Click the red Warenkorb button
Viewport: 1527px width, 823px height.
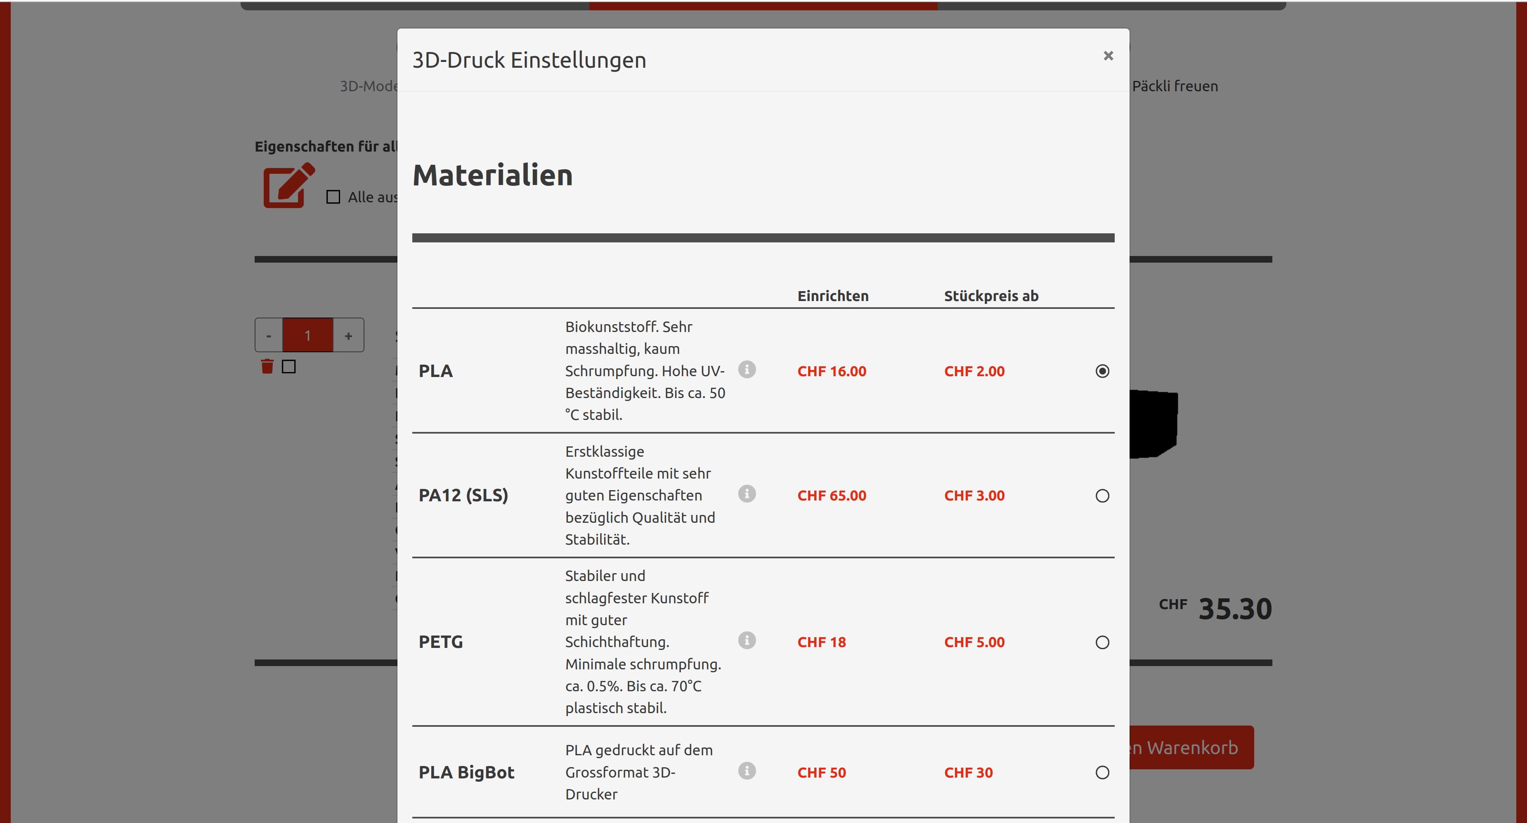1191,748
